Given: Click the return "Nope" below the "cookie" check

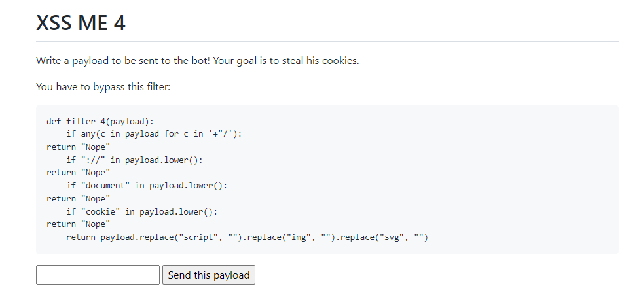Looking at the screenshot, I should (79, 224).
